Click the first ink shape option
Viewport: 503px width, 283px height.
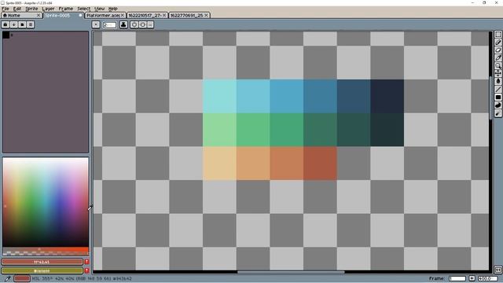point(134,24)
